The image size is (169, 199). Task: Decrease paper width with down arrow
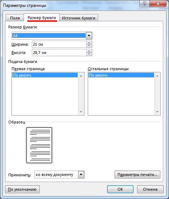pos(89,46)
